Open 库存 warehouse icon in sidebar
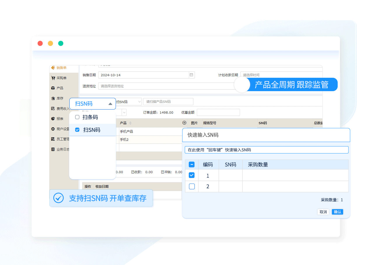The width and height of the screenshot is (368, 265). point(53,98)
